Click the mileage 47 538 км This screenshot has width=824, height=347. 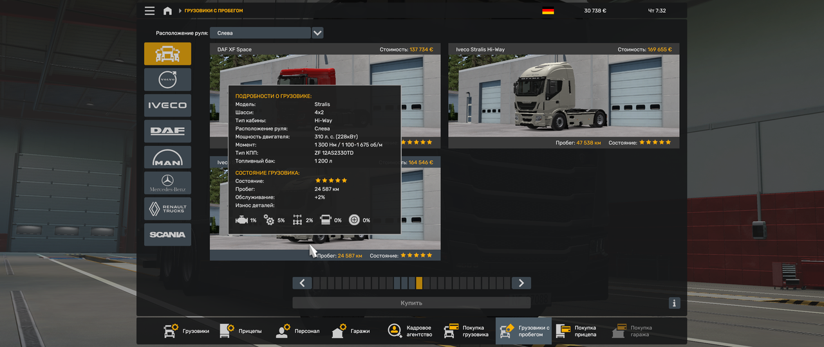[588, 143]
